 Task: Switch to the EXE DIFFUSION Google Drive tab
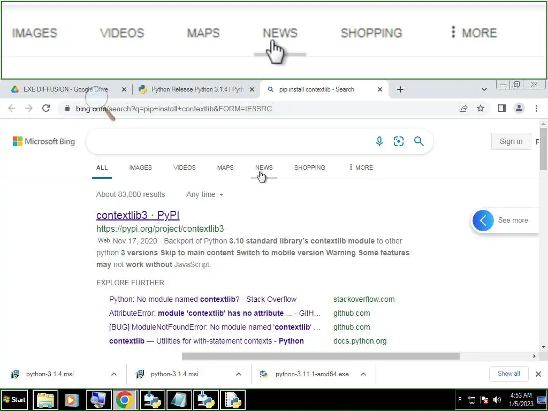[65, 89]
